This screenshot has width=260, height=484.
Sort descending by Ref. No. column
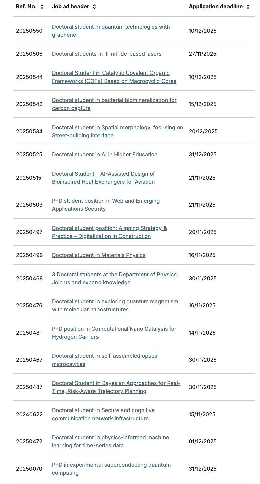point(42,8)
